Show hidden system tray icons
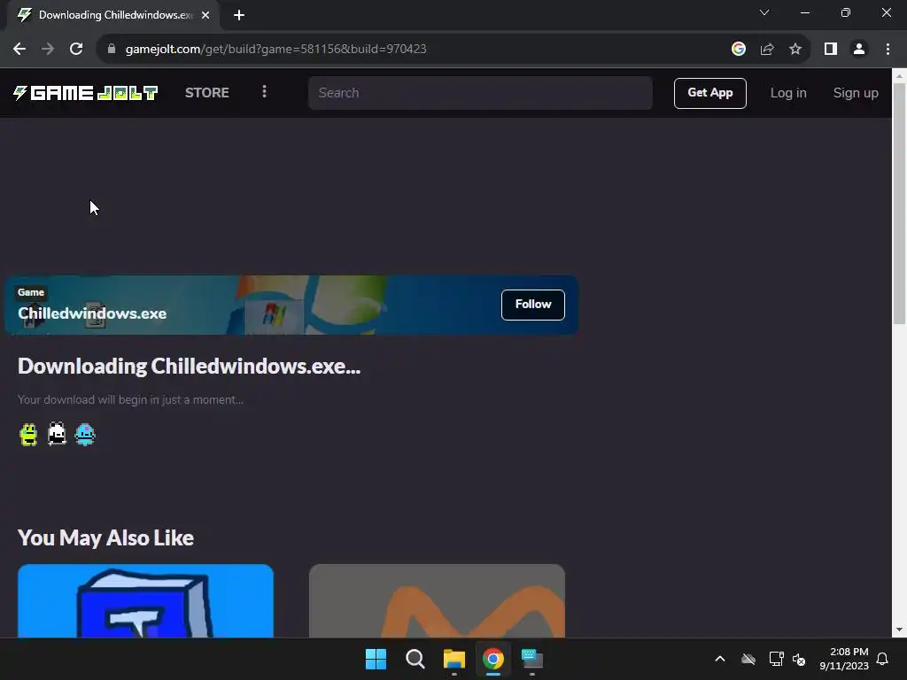The width and height of the screenshot is (907, 680). pos(720,659)
